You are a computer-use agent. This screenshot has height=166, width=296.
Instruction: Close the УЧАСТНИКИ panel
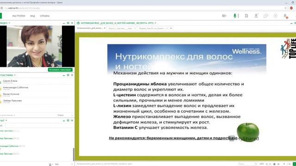click(72, 75)
